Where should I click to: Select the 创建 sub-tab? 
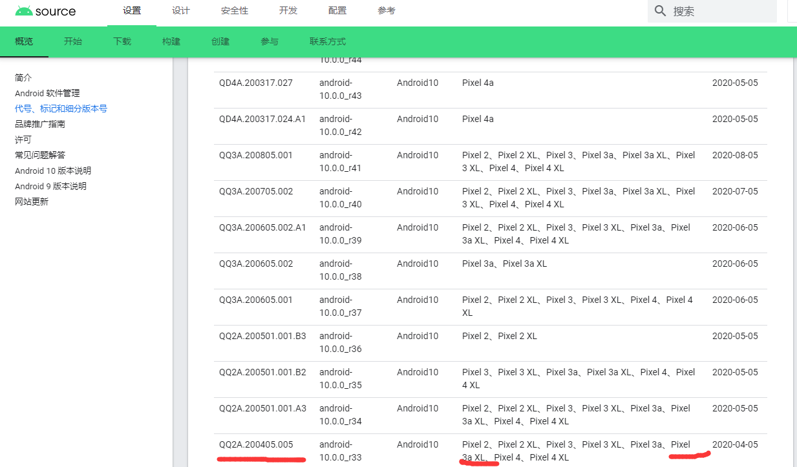coord(220,41)
